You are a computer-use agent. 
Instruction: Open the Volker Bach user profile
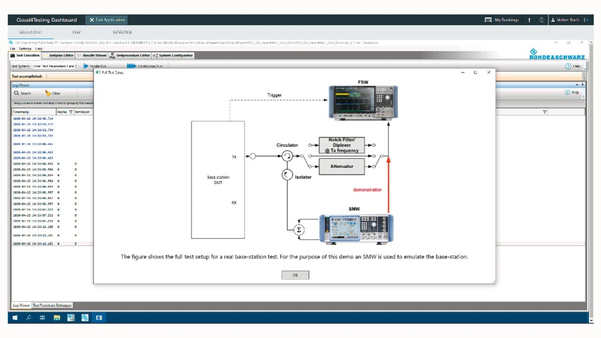tap(565, 20)
